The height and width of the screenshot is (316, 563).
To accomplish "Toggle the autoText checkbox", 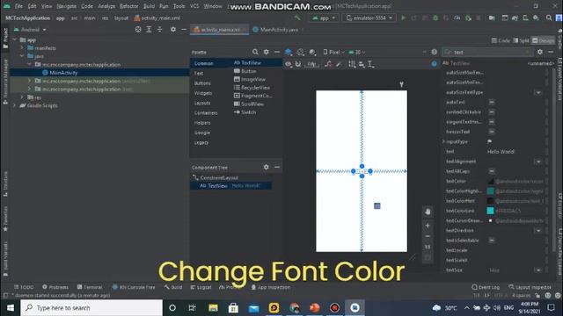I will (492, 102).
